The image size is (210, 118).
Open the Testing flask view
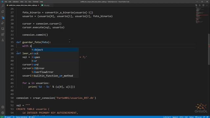click(3, 40)
